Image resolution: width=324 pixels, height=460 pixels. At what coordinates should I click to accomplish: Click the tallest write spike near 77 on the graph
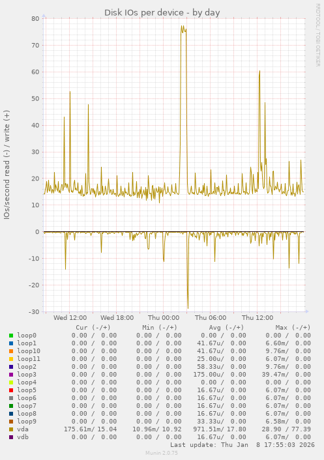pyautogui.click(x=183, y=29)
